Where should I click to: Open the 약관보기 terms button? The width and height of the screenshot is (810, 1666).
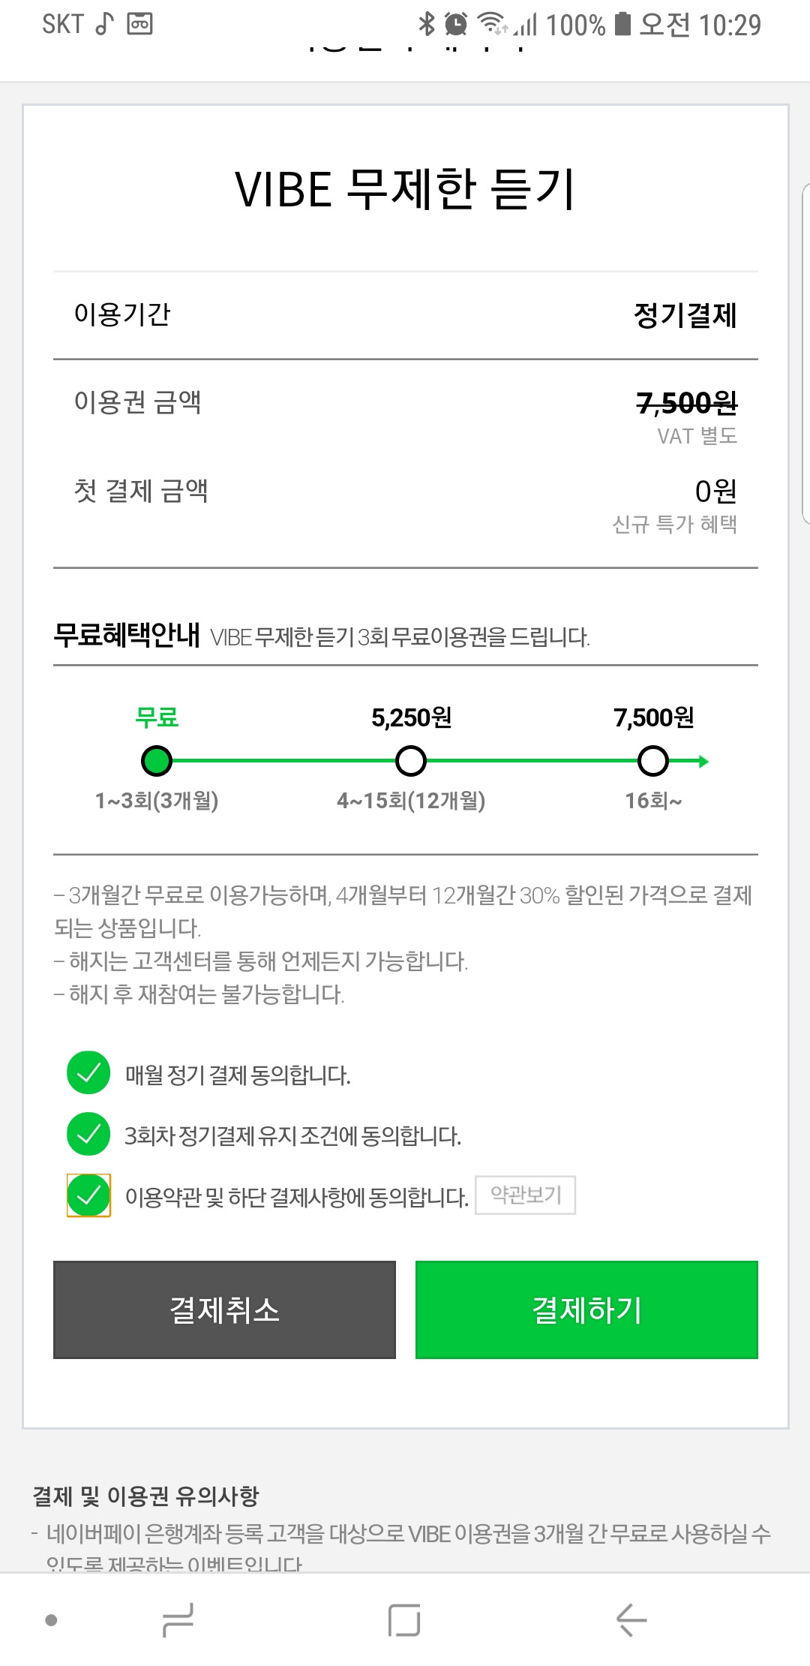(526, 1195)
